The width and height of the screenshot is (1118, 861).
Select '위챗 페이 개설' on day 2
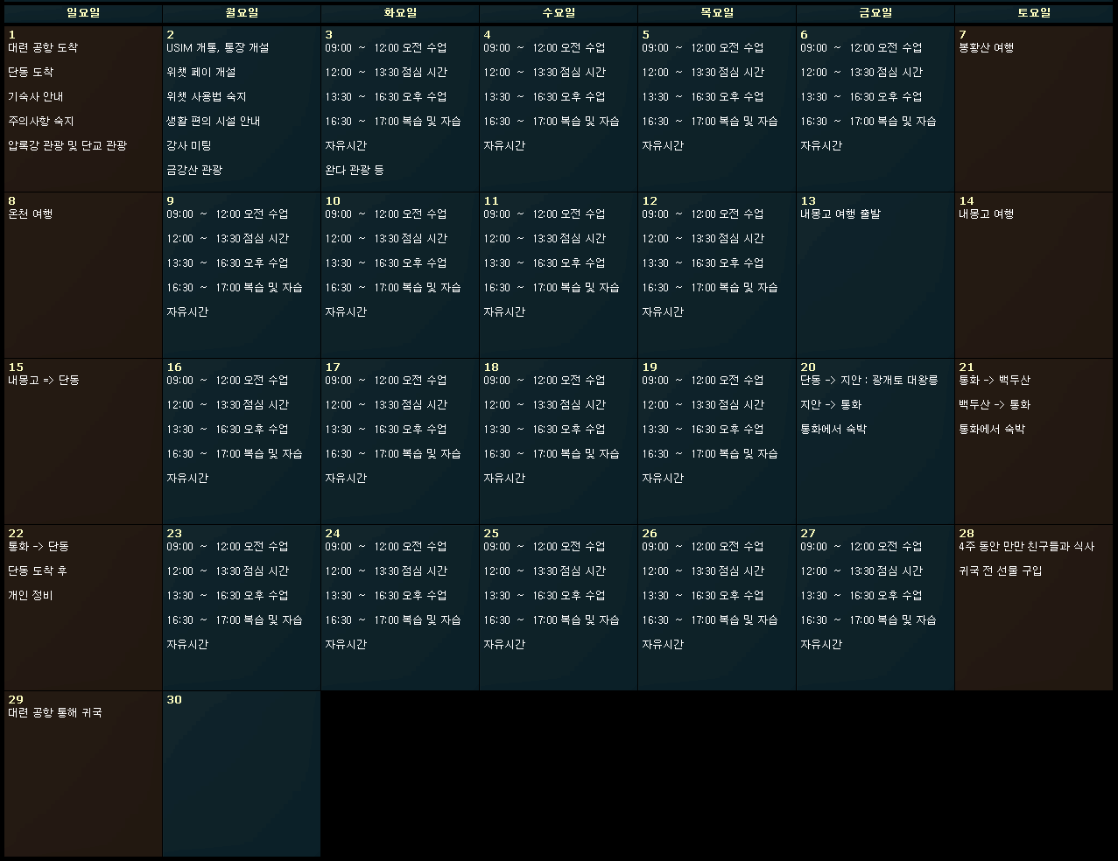click(x=201, y=73)
